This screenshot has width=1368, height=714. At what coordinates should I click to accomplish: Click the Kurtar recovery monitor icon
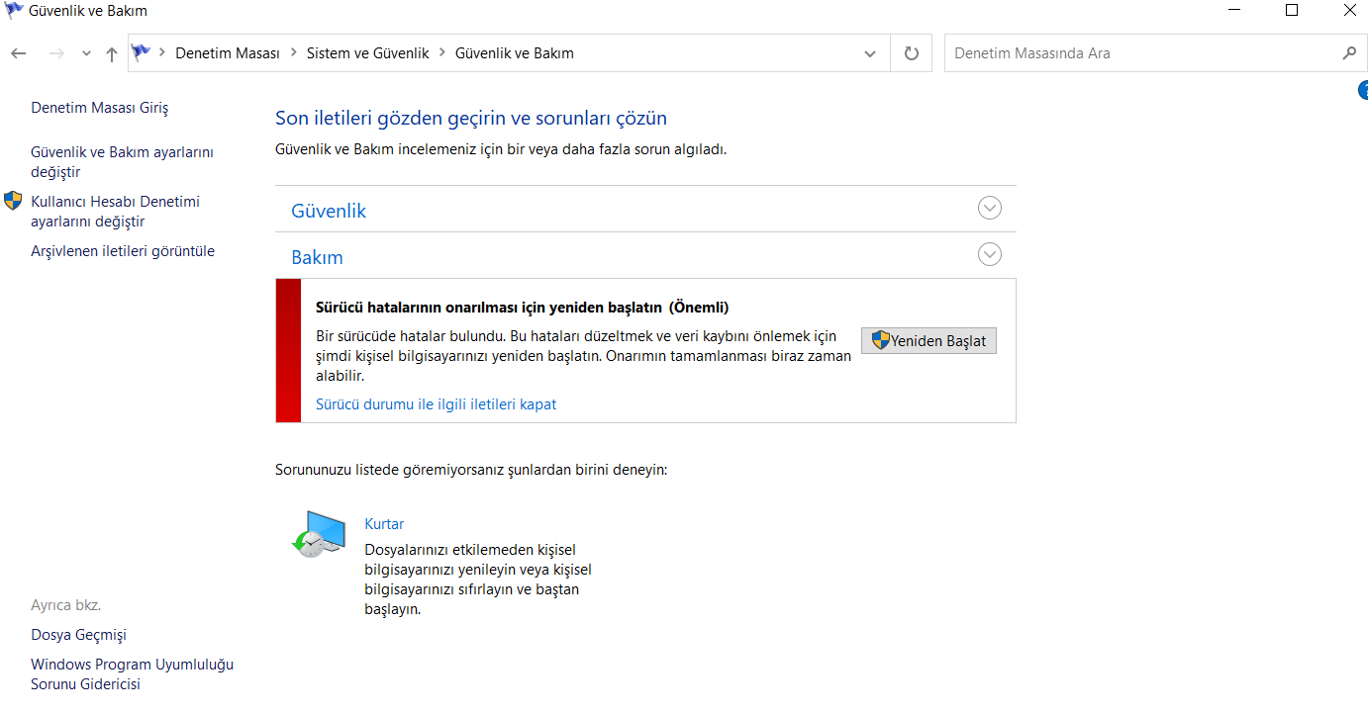319,535
